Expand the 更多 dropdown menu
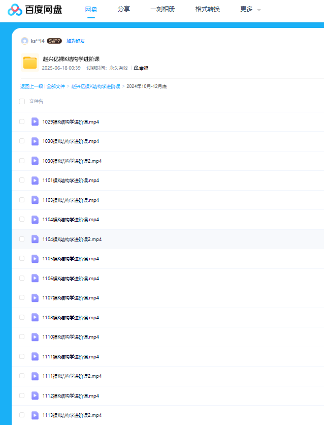Screen dimensions: 324x425 (x=250, y=9)
